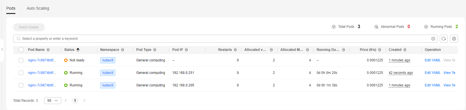
Task: Sort by Pod IP column icon
Action: 186,50
